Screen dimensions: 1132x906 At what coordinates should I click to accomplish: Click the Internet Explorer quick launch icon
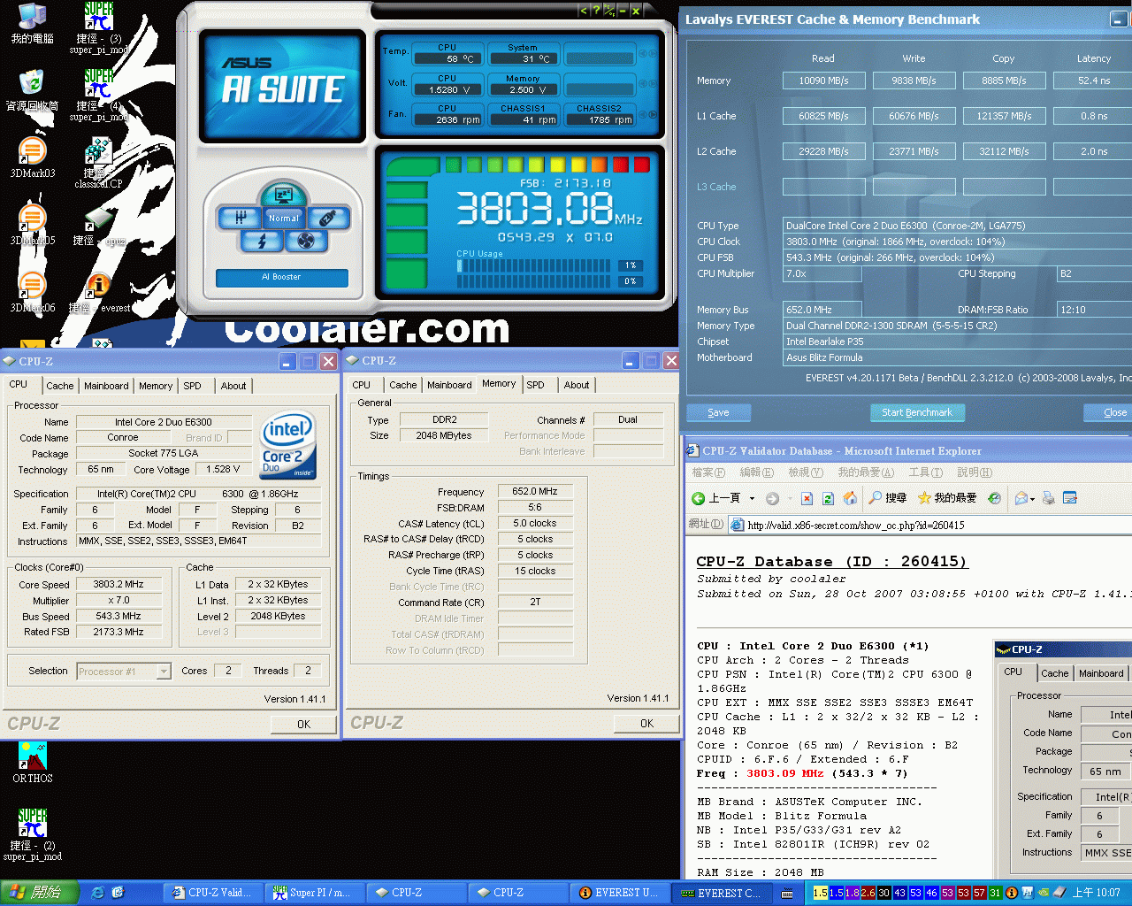point(97,893)
